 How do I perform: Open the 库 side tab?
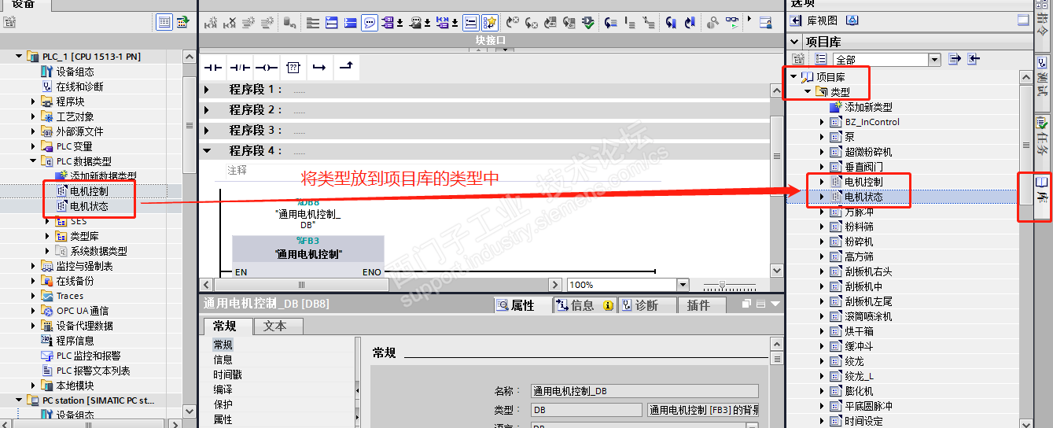tap(1042, 192)
